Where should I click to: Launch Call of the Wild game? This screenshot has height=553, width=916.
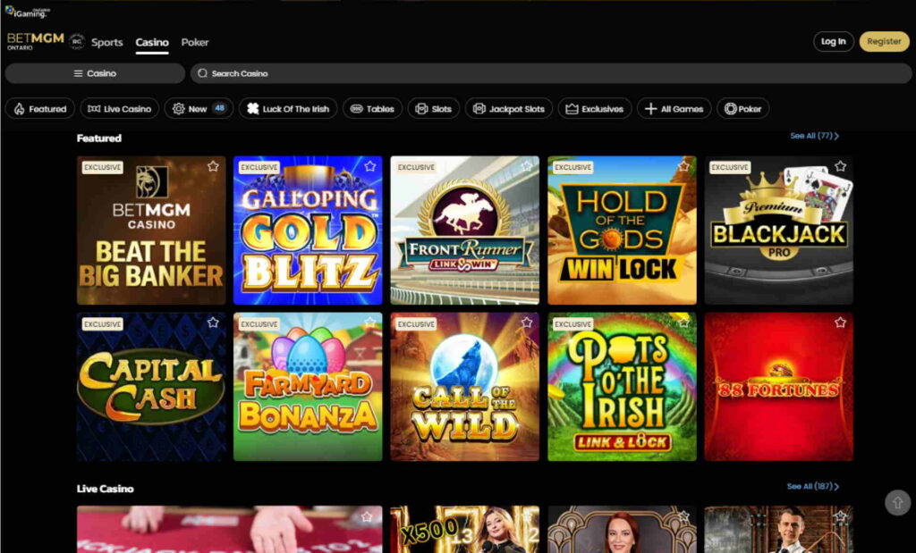465,387
